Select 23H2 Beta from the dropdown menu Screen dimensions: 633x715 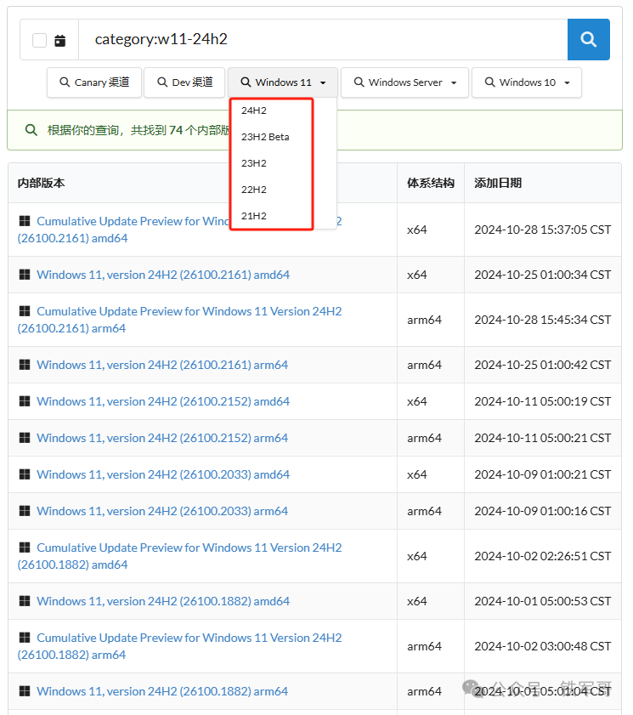tap(265, 137)
